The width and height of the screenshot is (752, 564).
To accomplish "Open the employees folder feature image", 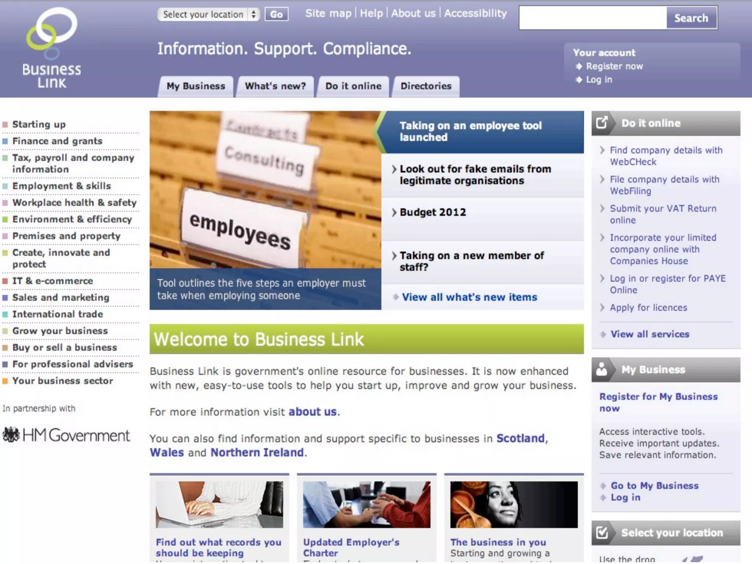I will tap(265, 189).
